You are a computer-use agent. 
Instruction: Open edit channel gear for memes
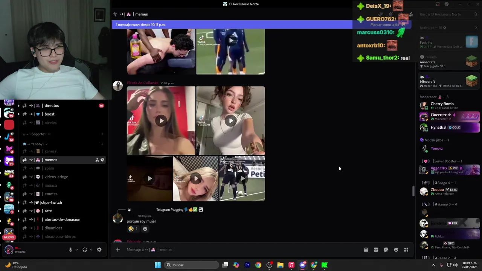click(102, 160)
